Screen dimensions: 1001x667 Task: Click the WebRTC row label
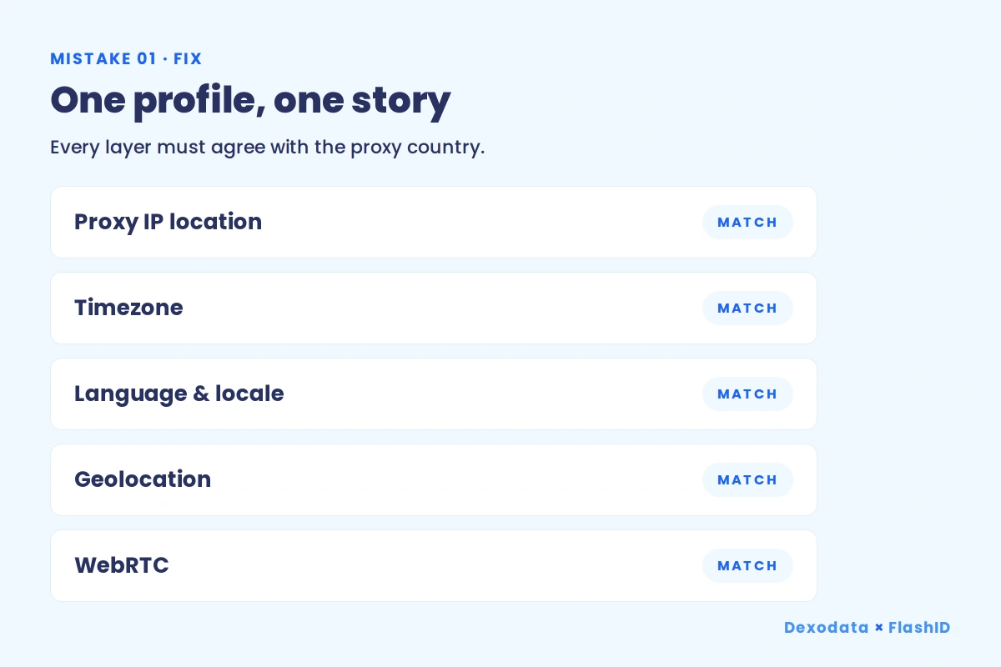(122, 565)
